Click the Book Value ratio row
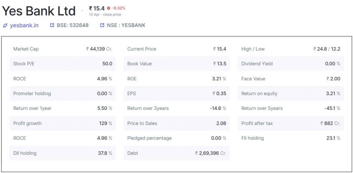353x173 pixels. [x=176, y=64]
